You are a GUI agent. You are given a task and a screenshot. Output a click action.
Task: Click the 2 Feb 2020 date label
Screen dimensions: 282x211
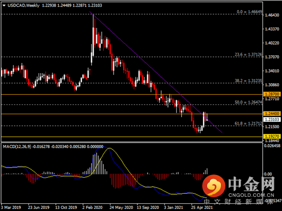tap(93, 207)
